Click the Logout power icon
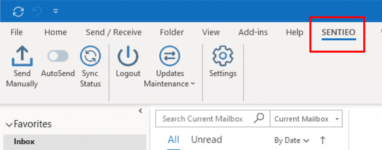Viewport: 382px width, 150px height. [x=128, y=56]
